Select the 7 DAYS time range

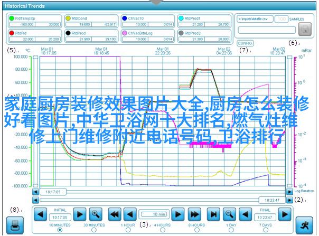coord(267,230)
